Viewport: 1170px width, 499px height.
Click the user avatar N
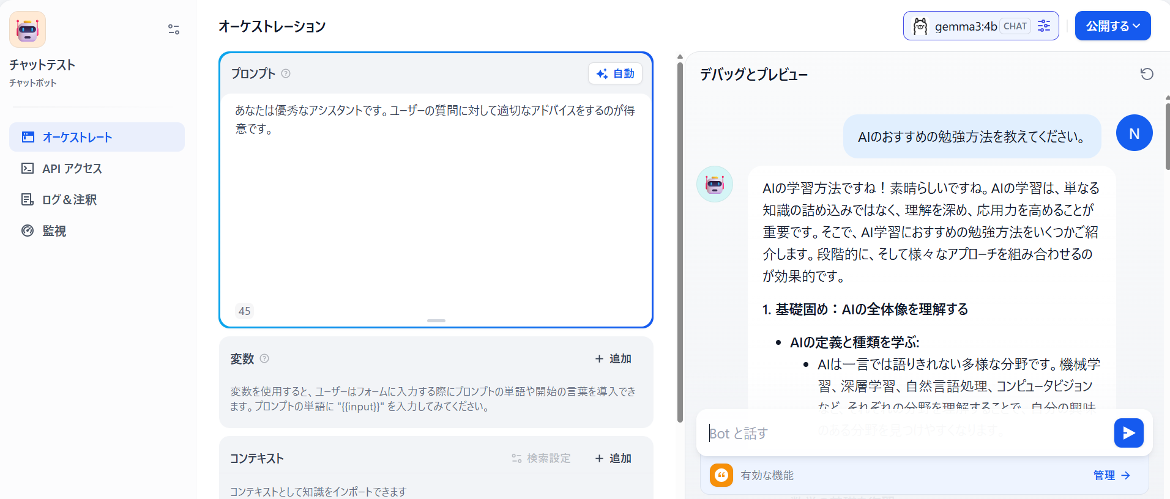click(1135, 133)
